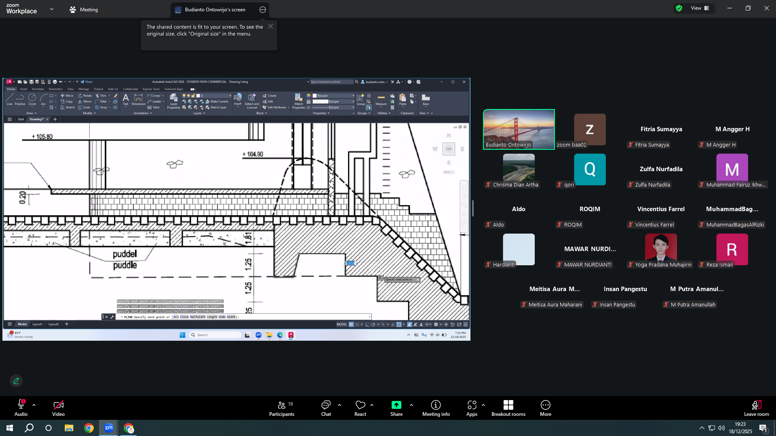This screenshot has height=436, width=776.
Task: Click Detect and Convert block tool
Action: (252, 101)
